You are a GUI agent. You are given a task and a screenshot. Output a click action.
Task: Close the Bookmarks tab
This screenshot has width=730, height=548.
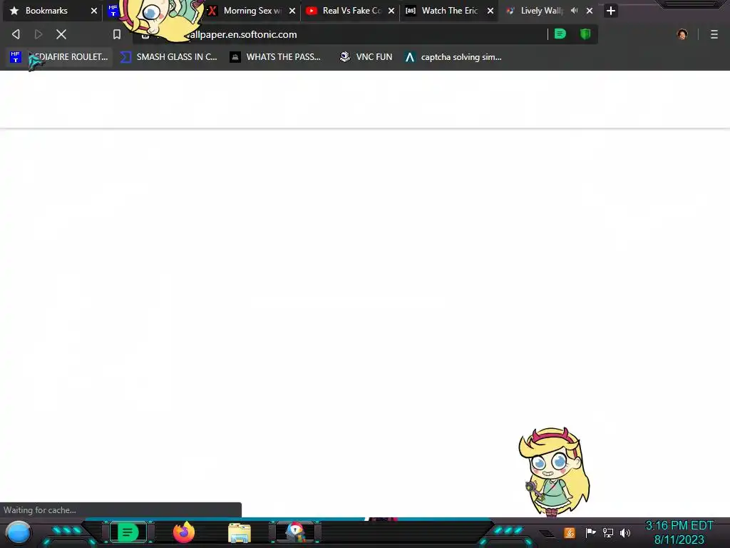93,11
